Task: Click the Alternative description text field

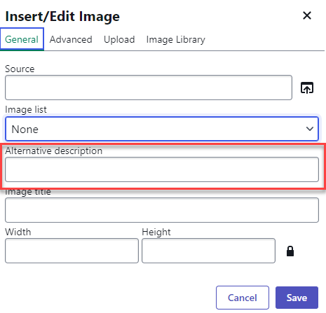Action: 162,169
